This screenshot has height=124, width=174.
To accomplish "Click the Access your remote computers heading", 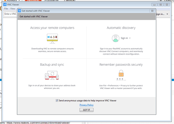I will (x=52, y=28).
